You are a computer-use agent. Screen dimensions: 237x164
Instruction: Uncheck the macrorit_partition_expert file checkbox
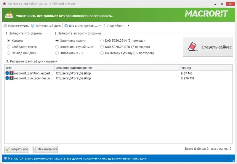(x=7, y=73)
